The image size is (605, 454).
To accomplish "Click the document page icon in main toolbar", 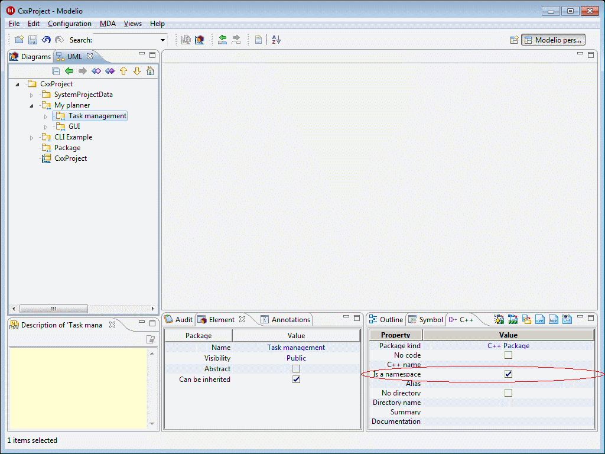I will click(259, 40).
